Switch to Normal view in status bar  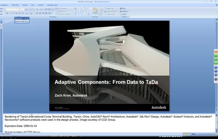pyautogui.click(x=185, y=134)
